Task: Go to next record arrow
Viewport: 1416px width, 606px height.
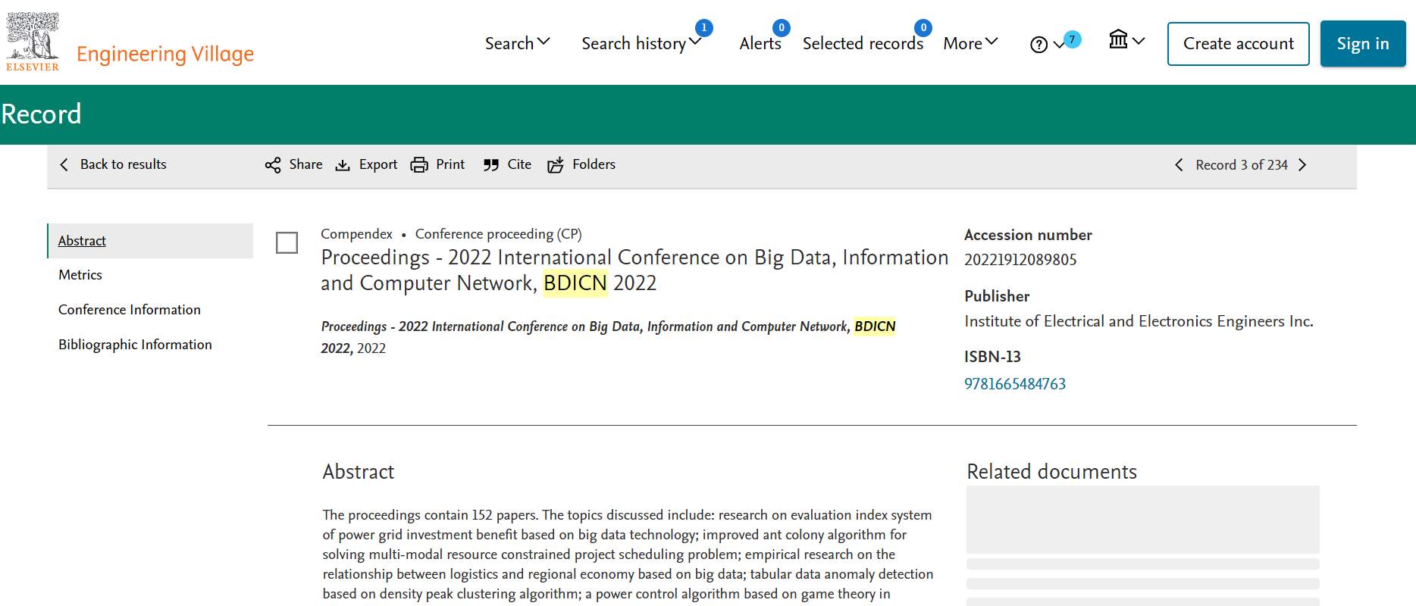Action: [1302, 165]
